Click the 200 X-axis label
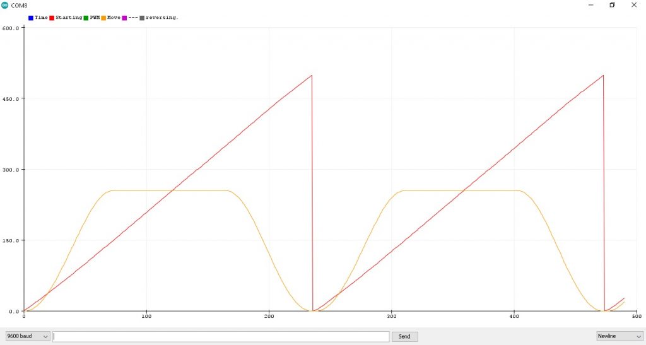 (x=269, y=316)
